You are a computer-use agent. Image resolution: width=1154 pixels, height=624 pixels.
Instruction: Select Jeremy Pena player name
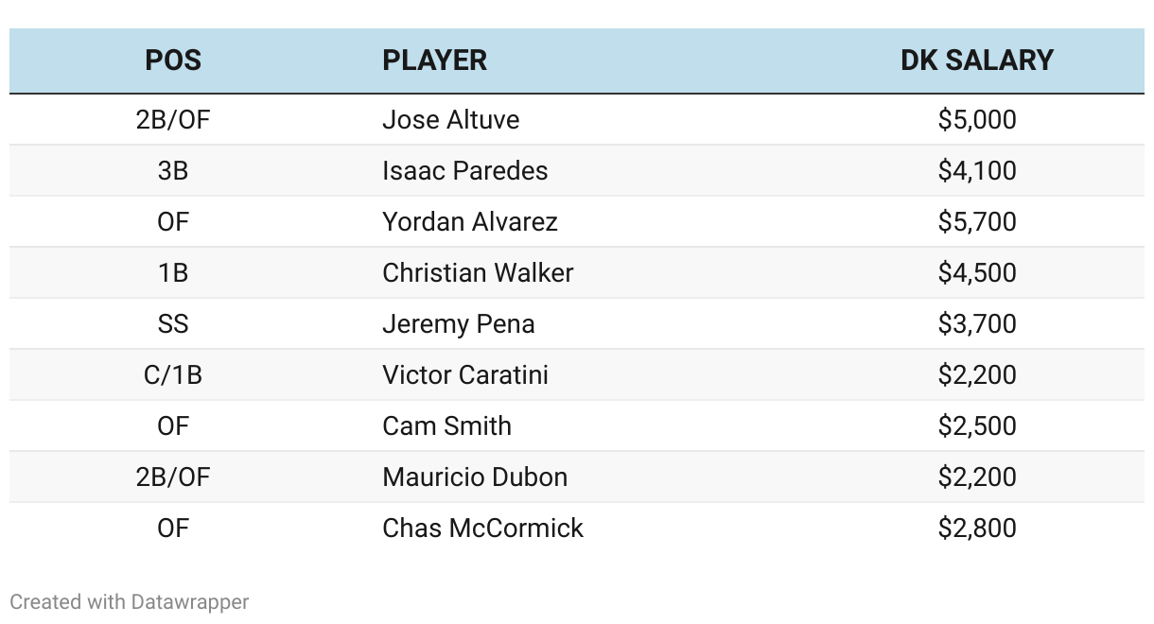click(459, 324)
